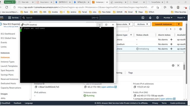This screenshot has height=106, width=190.
Task: Open Cookie preferences in footer
Action: [x=178, y=103]
